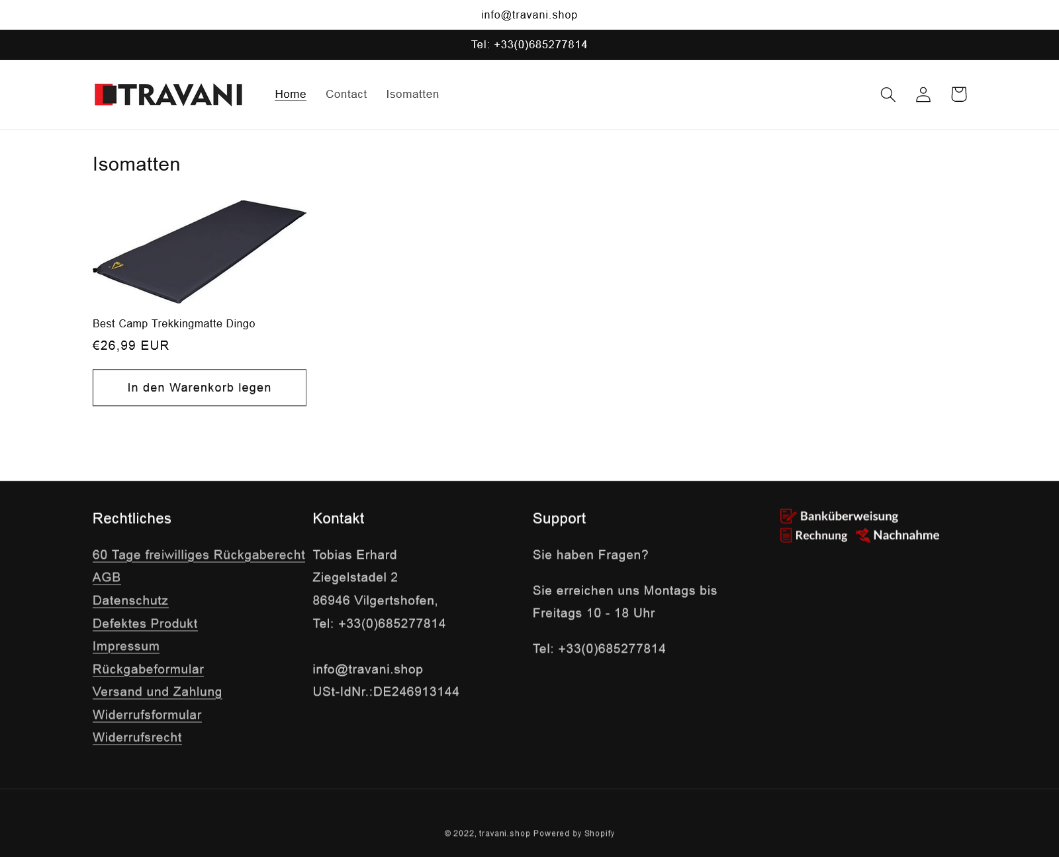The height and width of the screenshot is (857, 1059).
Task: Click the Kontakt column telephone number
Action: [x=379, y=624]
